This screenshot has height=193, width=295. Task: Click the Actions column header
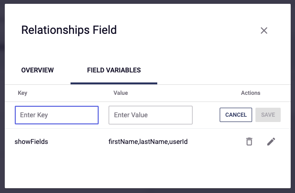coord(251,93)
